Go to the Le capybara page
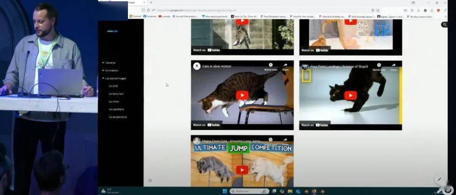456x195 pixels. pos(117,109)
